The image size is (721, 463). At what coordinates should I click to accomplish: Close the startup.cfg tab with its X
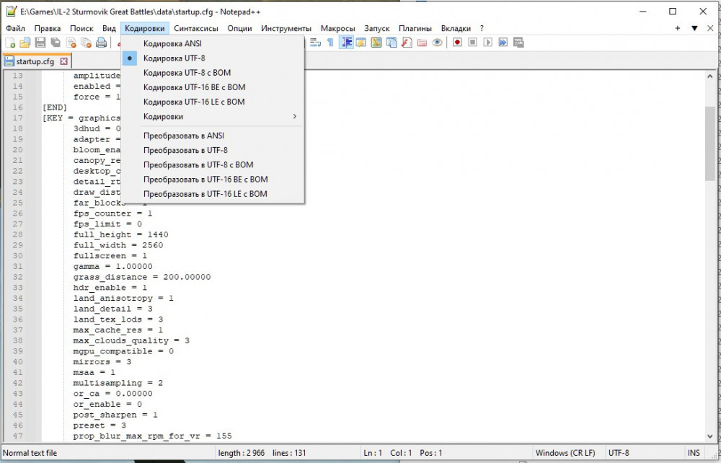63,61
